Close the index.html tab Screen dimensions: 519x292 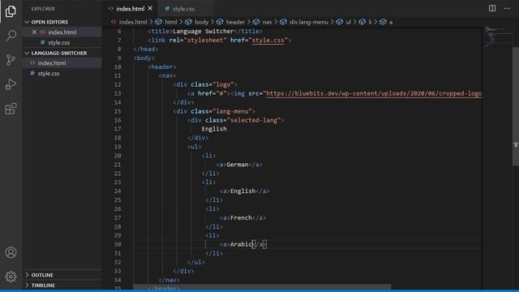coord(150,8)
